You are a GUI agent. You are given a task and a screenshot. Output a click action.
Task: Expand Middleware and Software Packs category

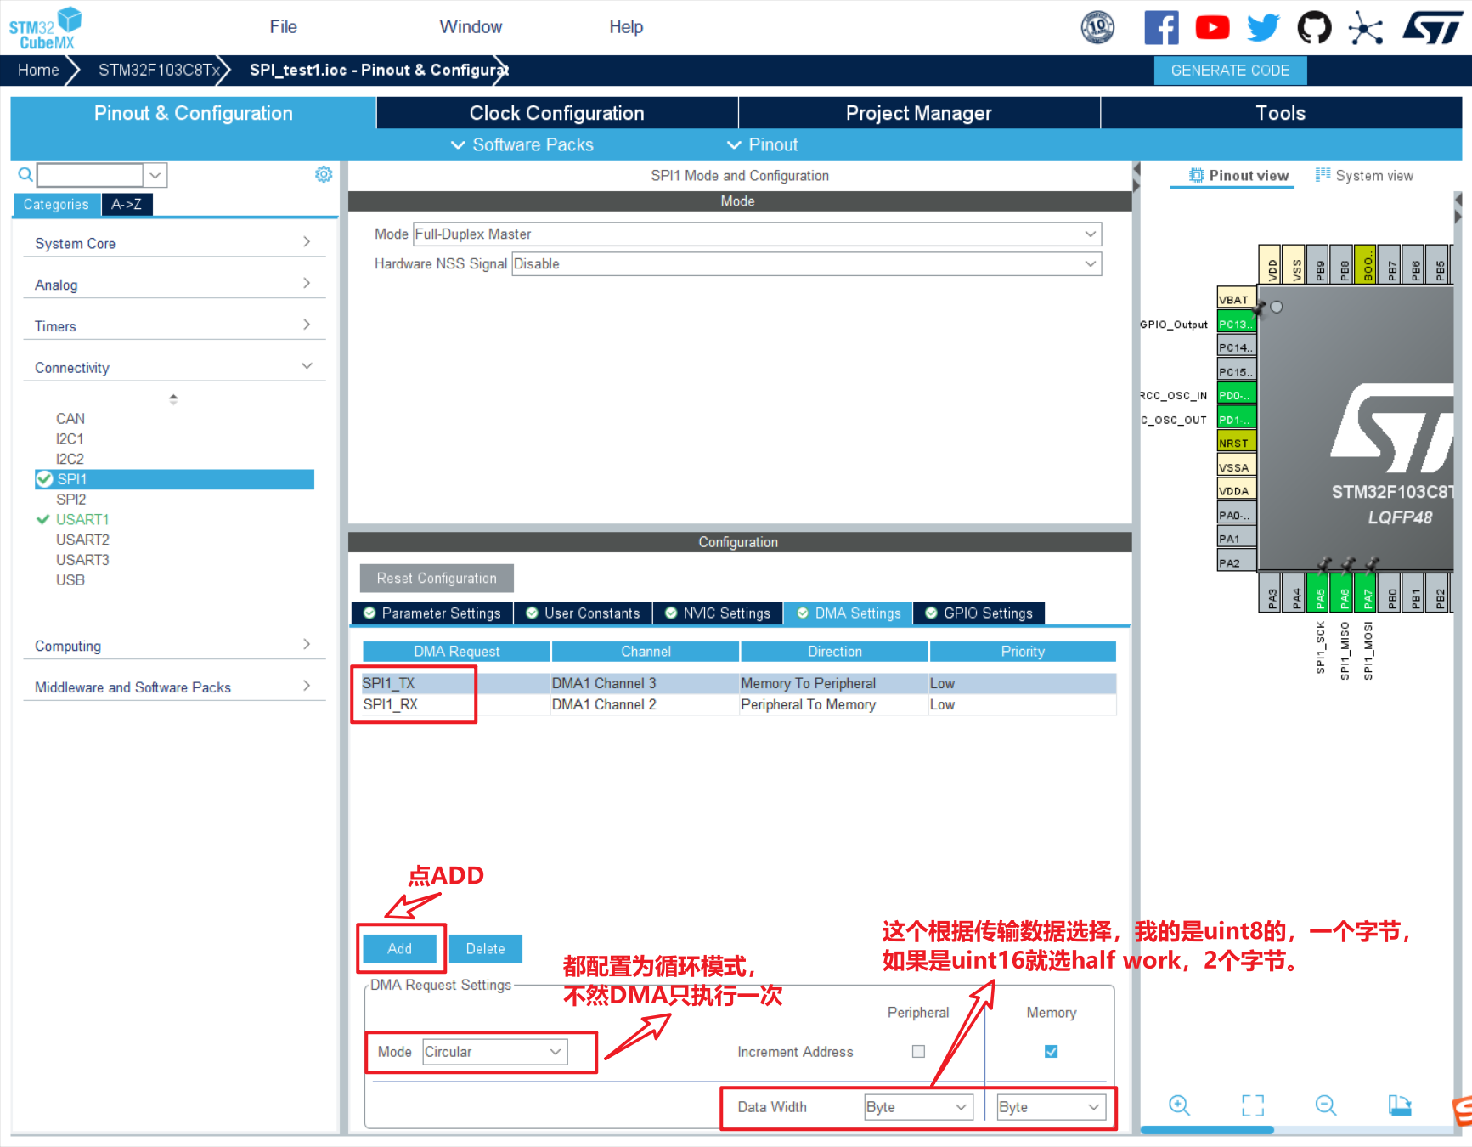point(174,687)
